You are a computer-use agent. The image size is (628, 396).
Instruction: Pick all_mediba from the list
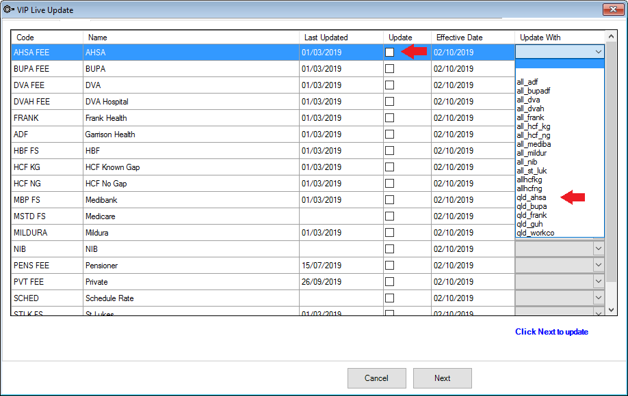coord(560,144)
